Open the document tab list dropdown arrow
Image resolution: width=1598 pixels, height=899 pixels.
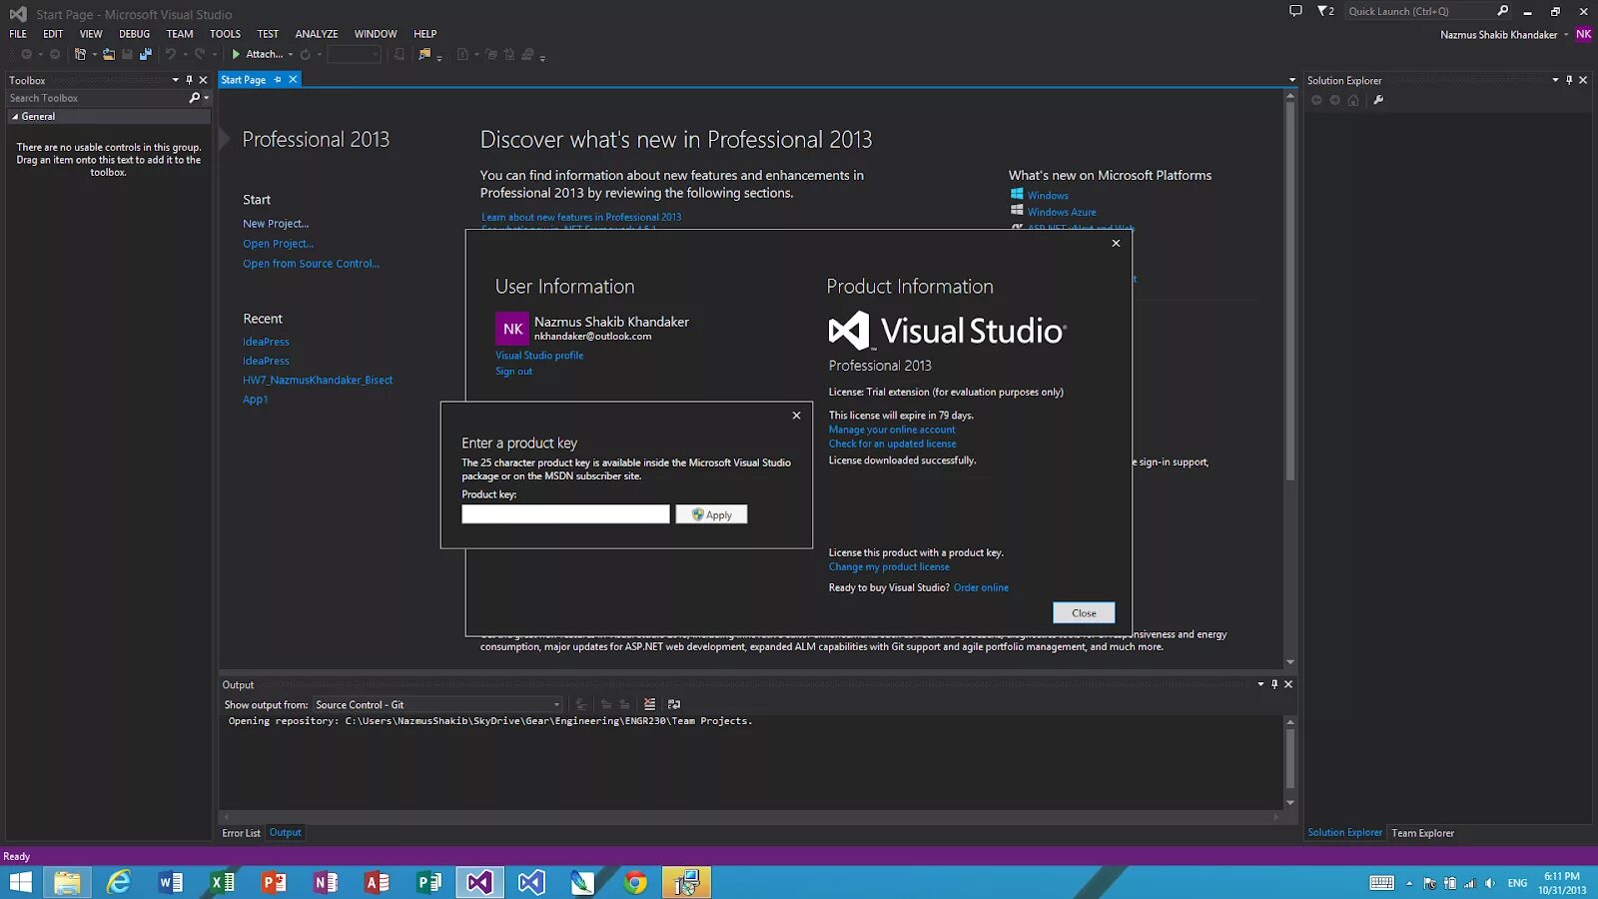pos(1291,80)
